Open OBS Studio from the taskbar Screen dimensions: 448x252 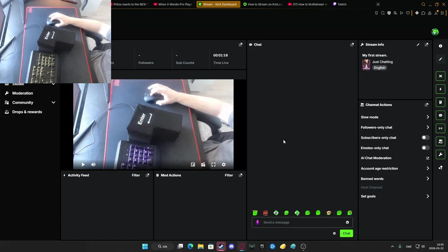(303, 246)
